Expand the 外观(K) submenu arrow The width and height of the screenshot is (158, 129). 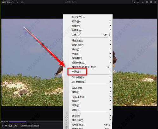click(110, 101)
